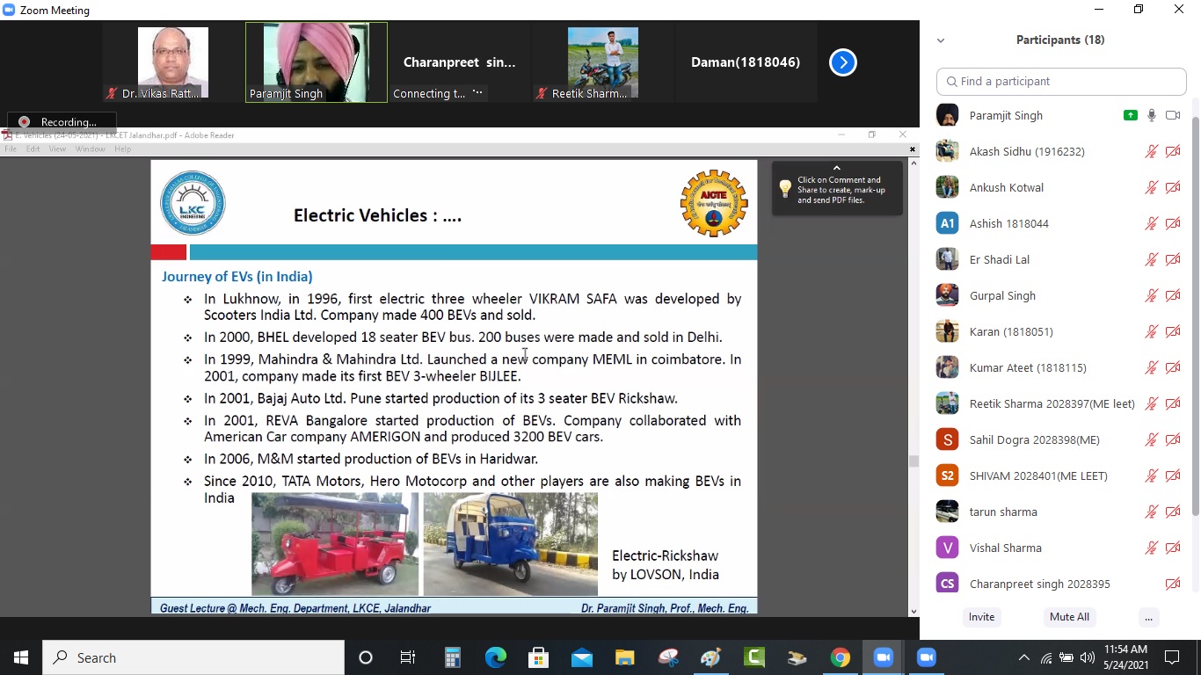Open the Window menu in Adobe Reader
Image resolution: width=1201 pixels, height=675 pixels.
click(x=90, y=149)
